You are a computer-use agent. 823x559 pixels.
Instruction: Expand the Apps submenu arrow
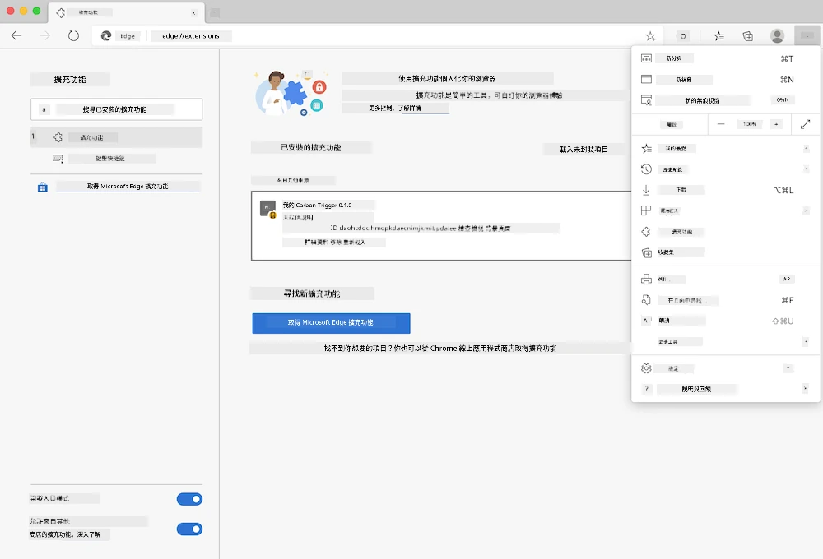806,210
